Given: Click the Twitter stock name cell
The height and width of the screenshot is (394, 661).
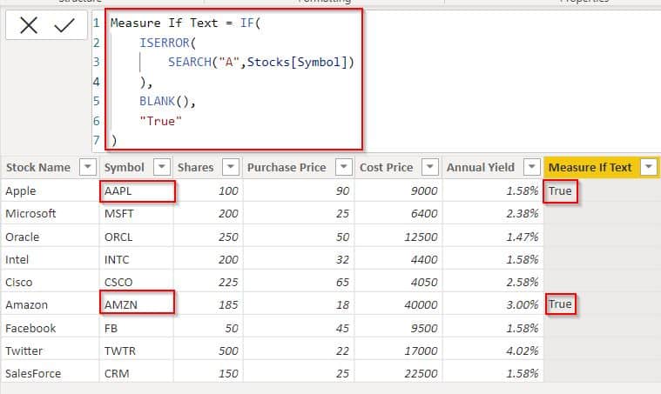Looking at the screenshot, I should [x=50, y=351].
